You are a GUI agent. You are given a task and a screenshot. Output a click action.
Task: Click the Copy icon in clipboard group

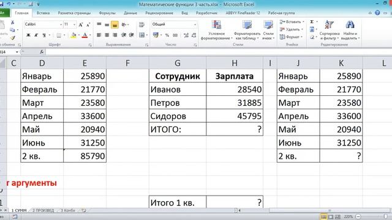coord(12,30)
